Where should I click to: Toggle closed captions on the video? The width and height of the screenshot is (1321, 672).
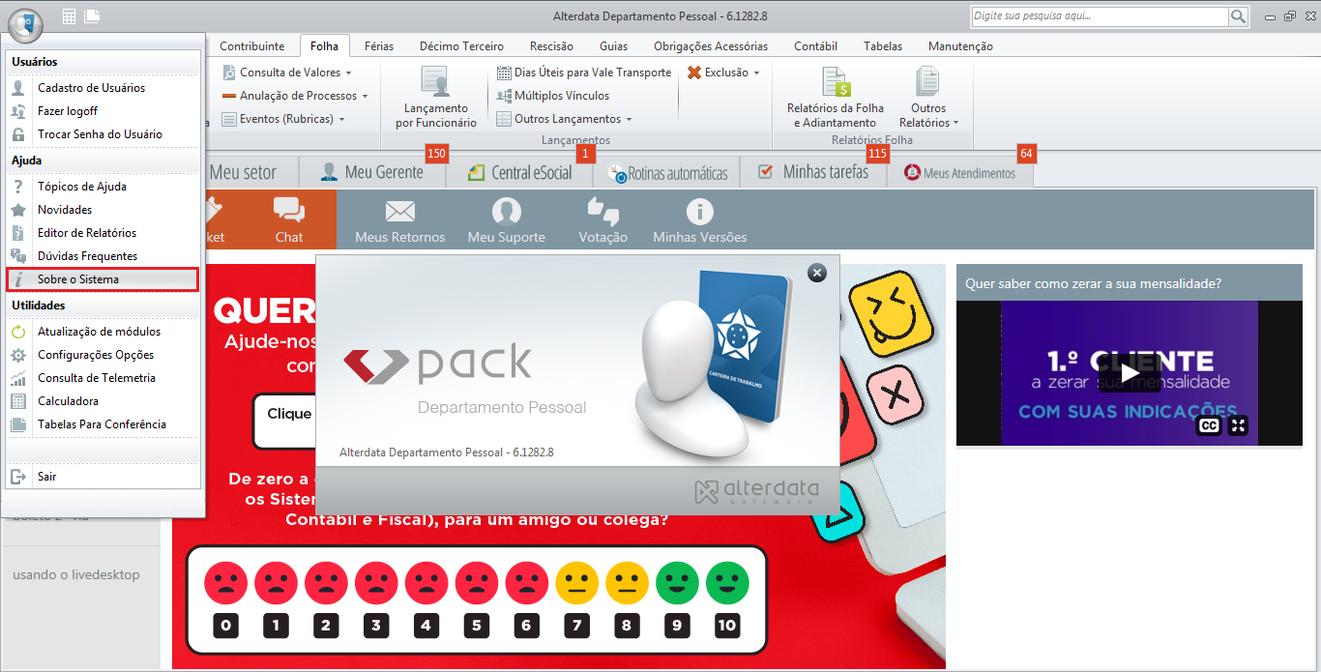(x=1209, y=425)
